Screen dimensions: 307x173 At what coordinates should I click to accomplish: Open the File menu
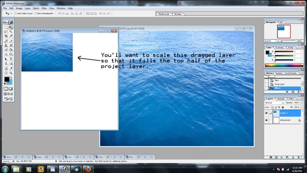pos(5,8)
